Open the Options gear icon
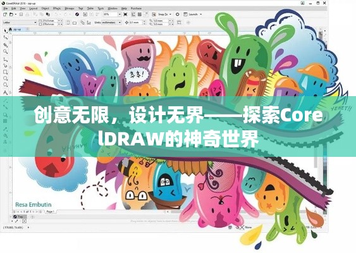This screenshot has width=356, height=253. point(178,15)
